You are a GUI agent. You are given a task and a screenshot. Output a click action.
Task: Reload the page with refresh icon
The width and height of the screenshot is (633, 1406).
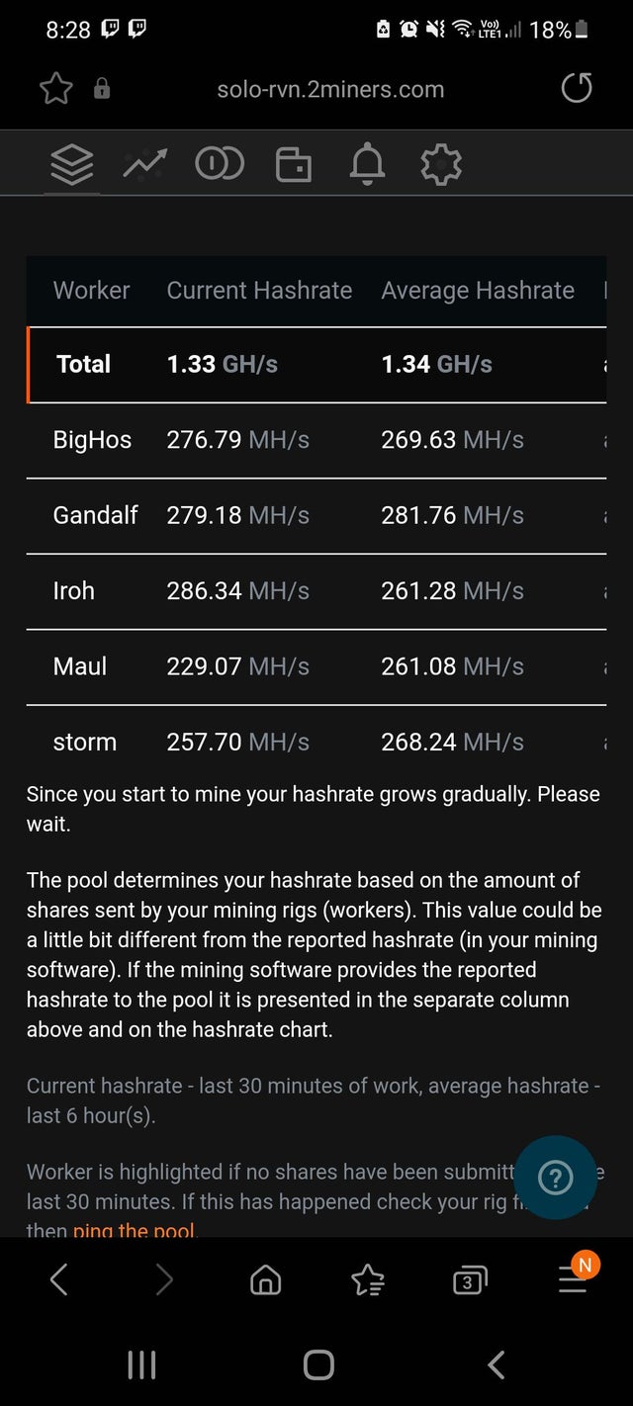577,89
